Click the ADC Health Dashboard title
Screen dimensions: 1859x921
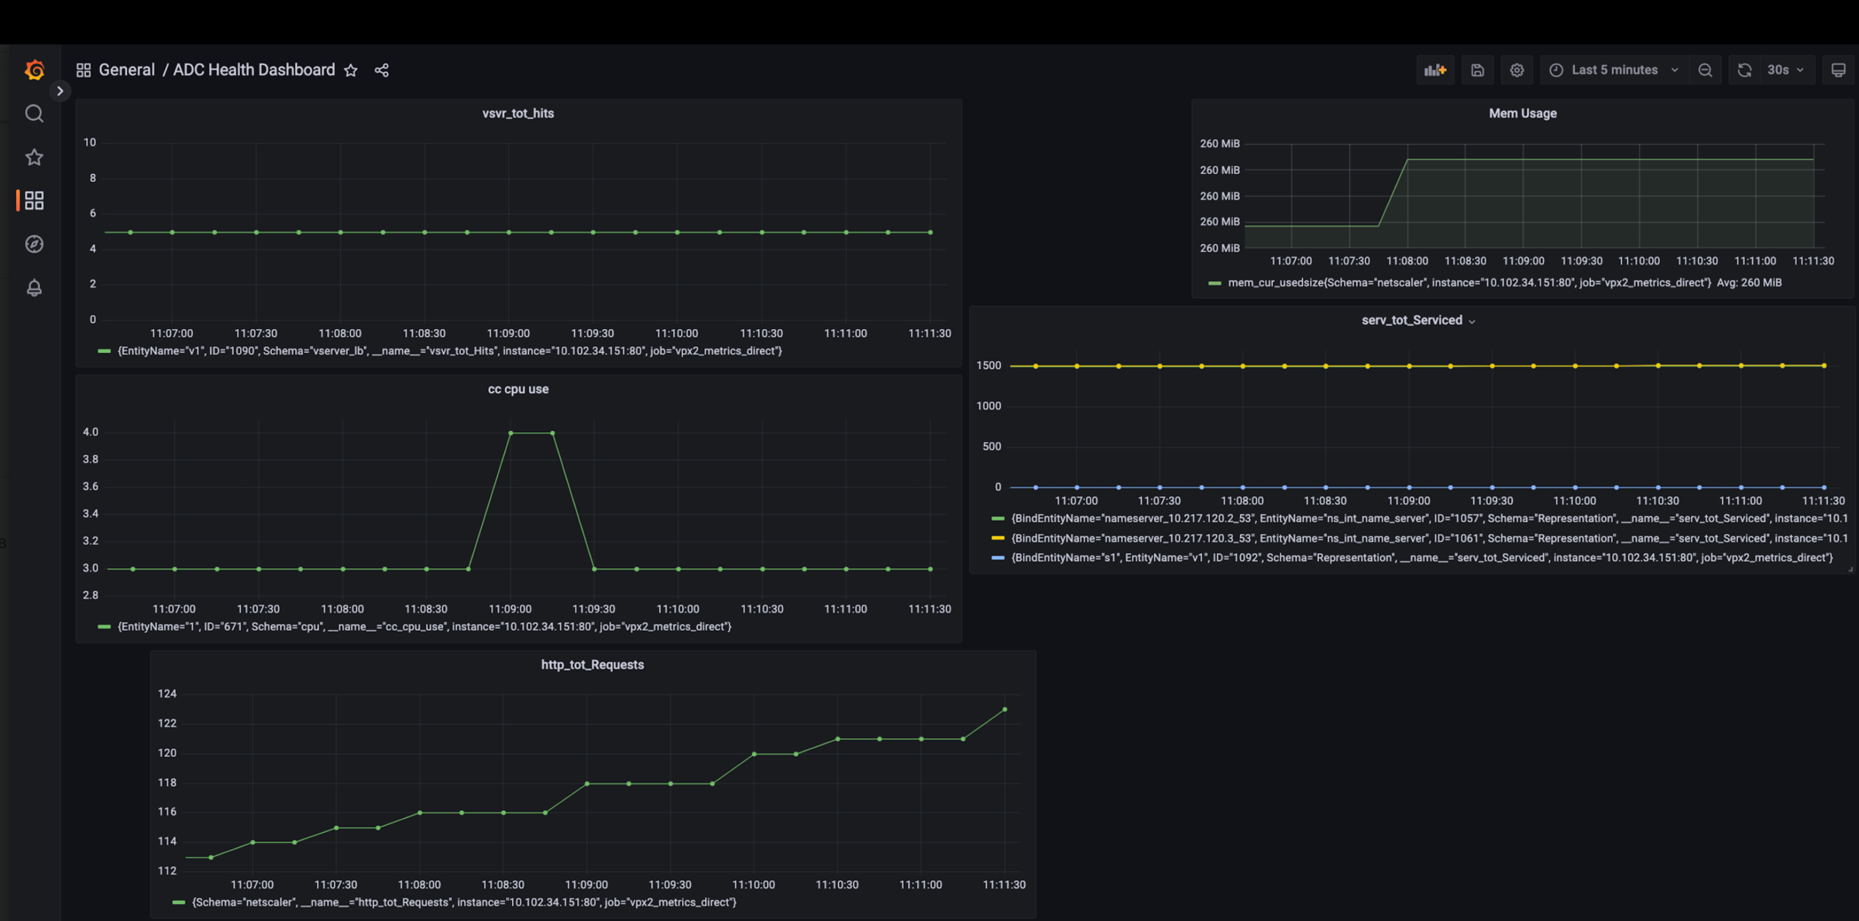point(254,70)
